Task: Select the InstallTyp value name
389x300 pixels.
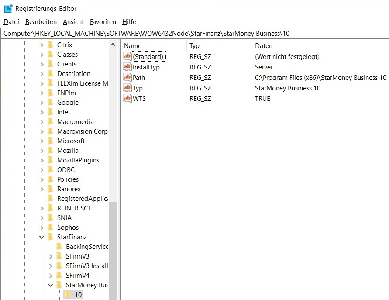Action: click(x=146, y=67)
